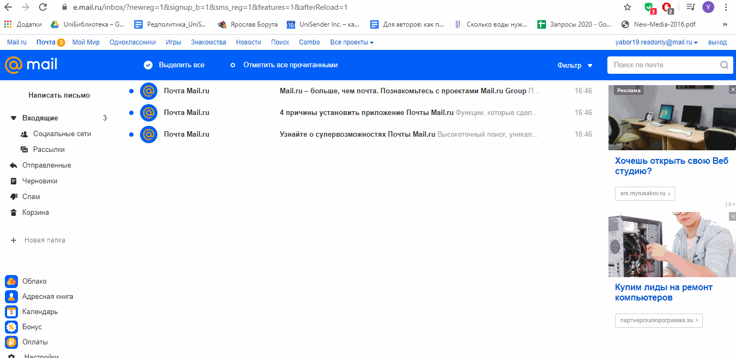Image resolution: width=736 pixels, height=358 pixels.
Task: Click the Spam (Спам) thumbs-down icon
Action: pyautogui.click(x=14, y=197)
